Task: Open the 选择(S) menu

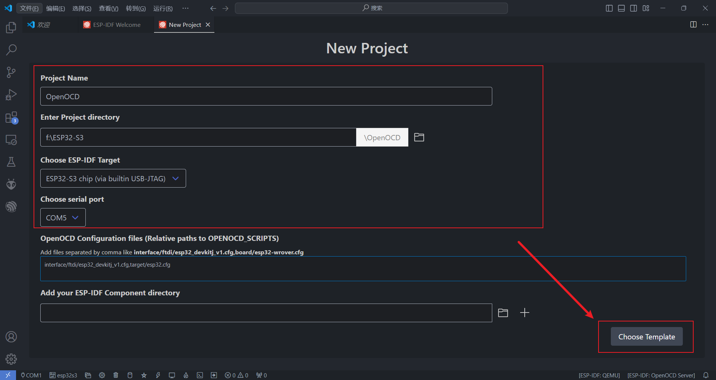Action: [x=82, y=8]
